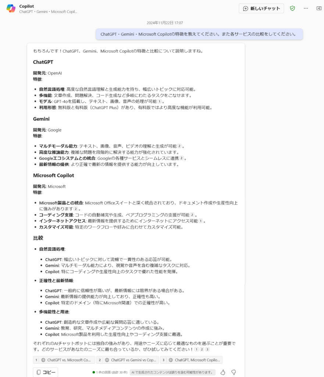
Task: Click citation 1 on the インターネットアクセス line
Action: (x=200, y=221)
